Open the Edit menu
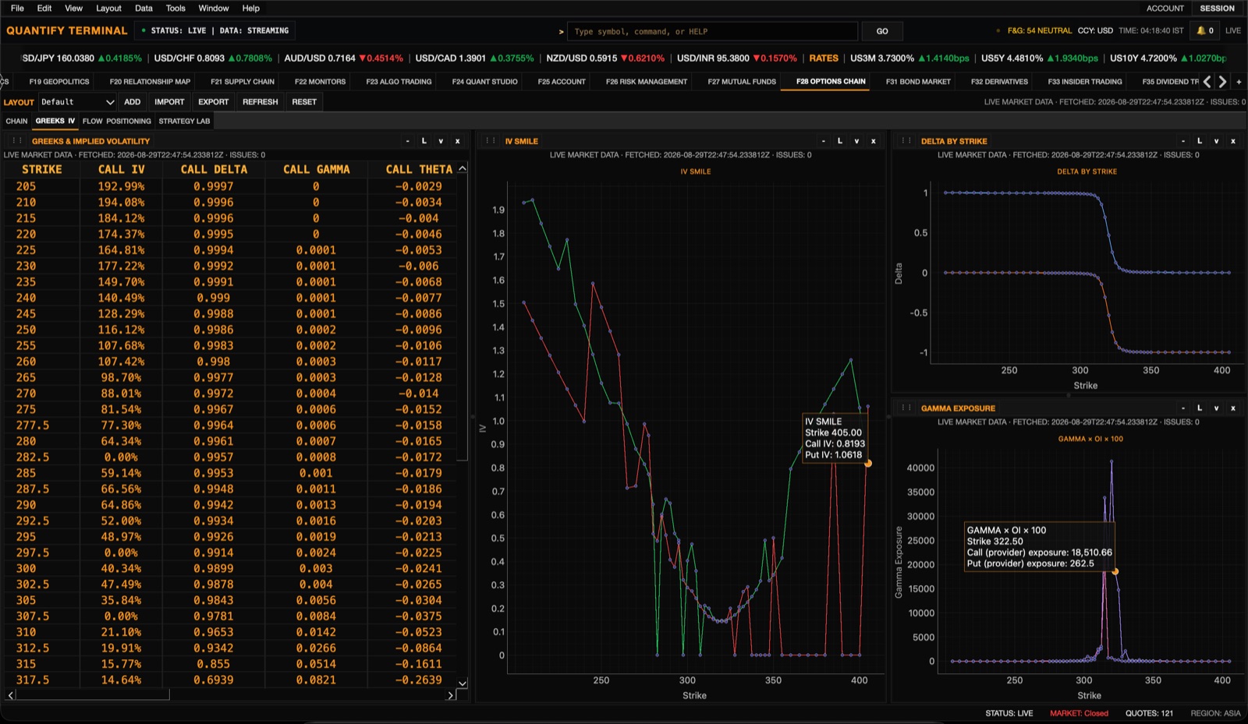This screenshot has height=724, width=1248. 44,8
